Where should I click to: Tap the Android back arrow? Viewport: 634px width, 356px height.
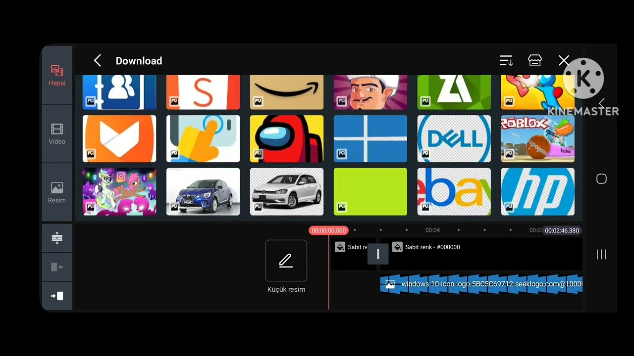[x=602, y=104]
